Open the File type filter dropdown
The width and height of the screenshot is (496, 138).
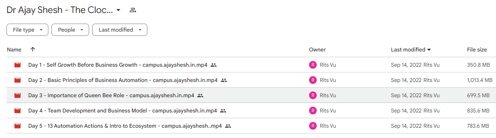tap(27, 30)
